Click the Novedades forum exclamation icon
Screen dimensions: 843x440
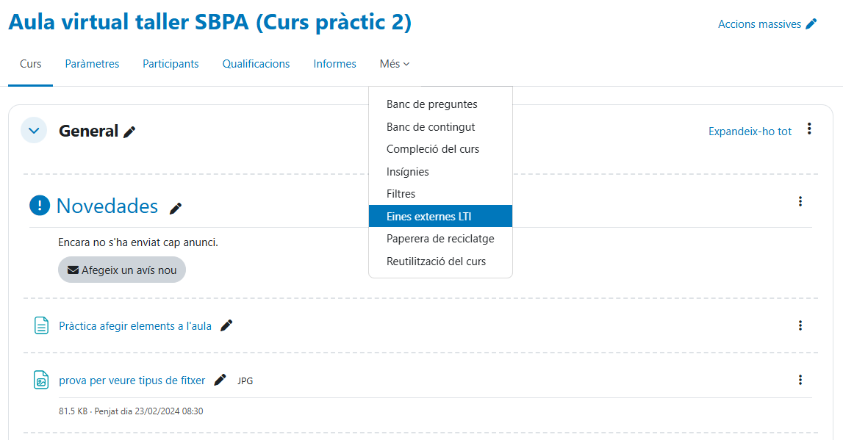[x=40, y=206]
